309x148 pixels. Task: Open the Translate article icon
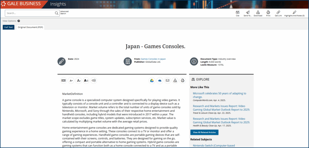coord(63,80)
